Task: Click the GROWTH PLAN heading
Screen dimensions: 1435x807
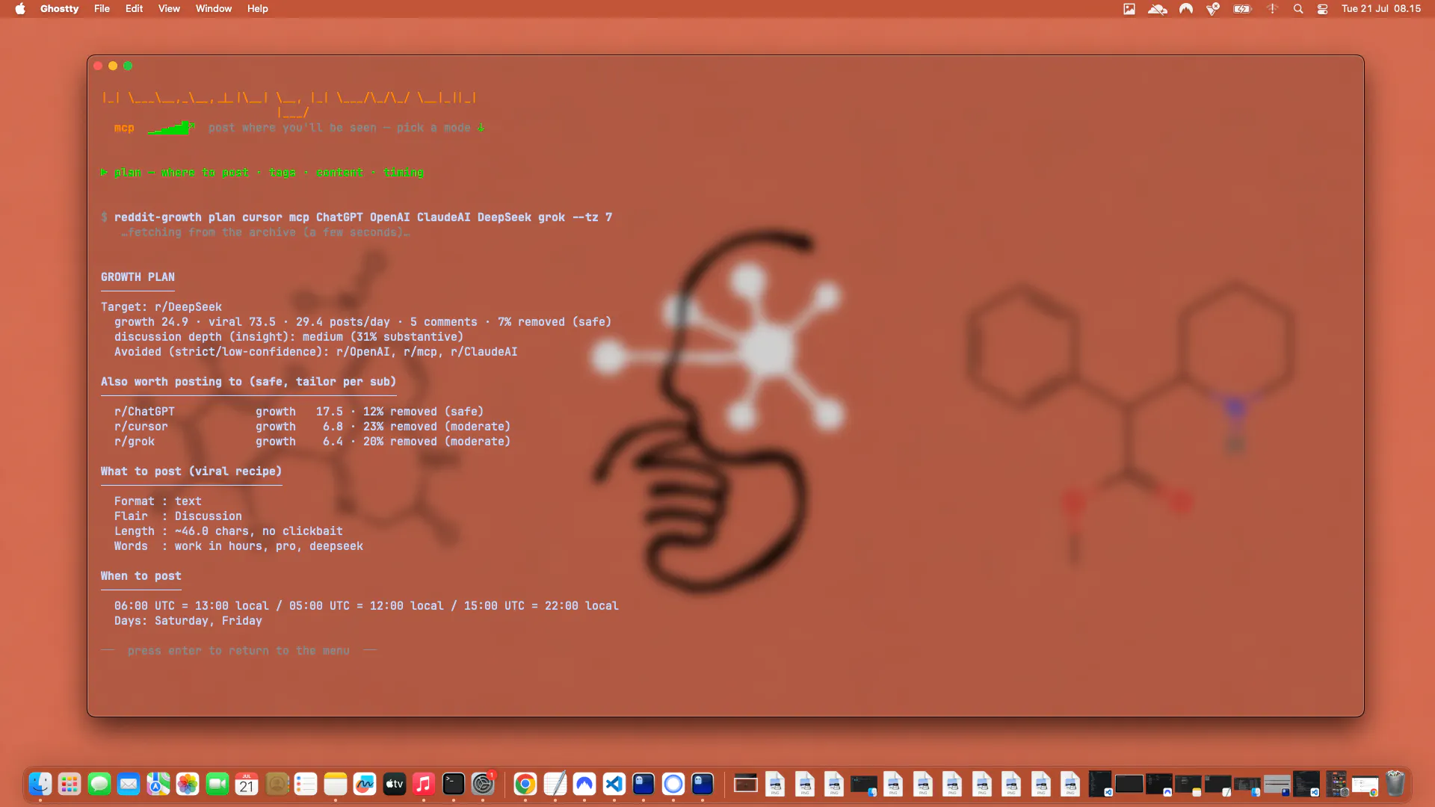Action: [138, 277]
